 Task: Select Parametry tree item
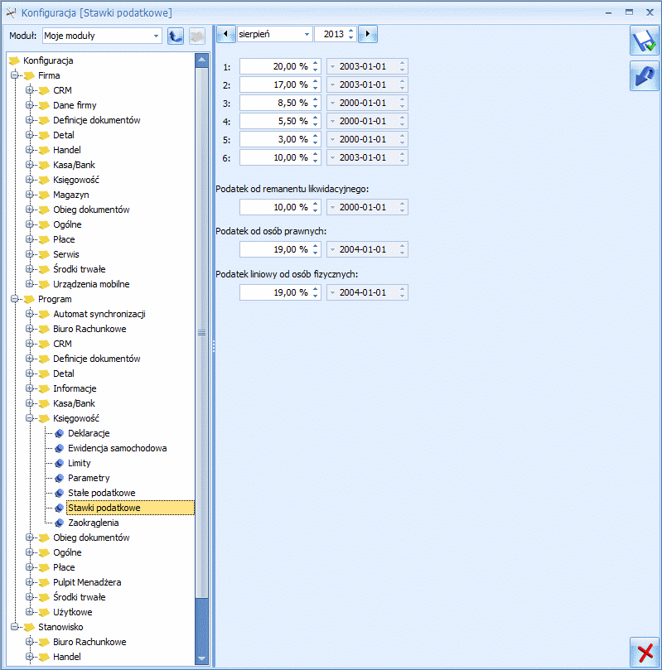point(89,478)
